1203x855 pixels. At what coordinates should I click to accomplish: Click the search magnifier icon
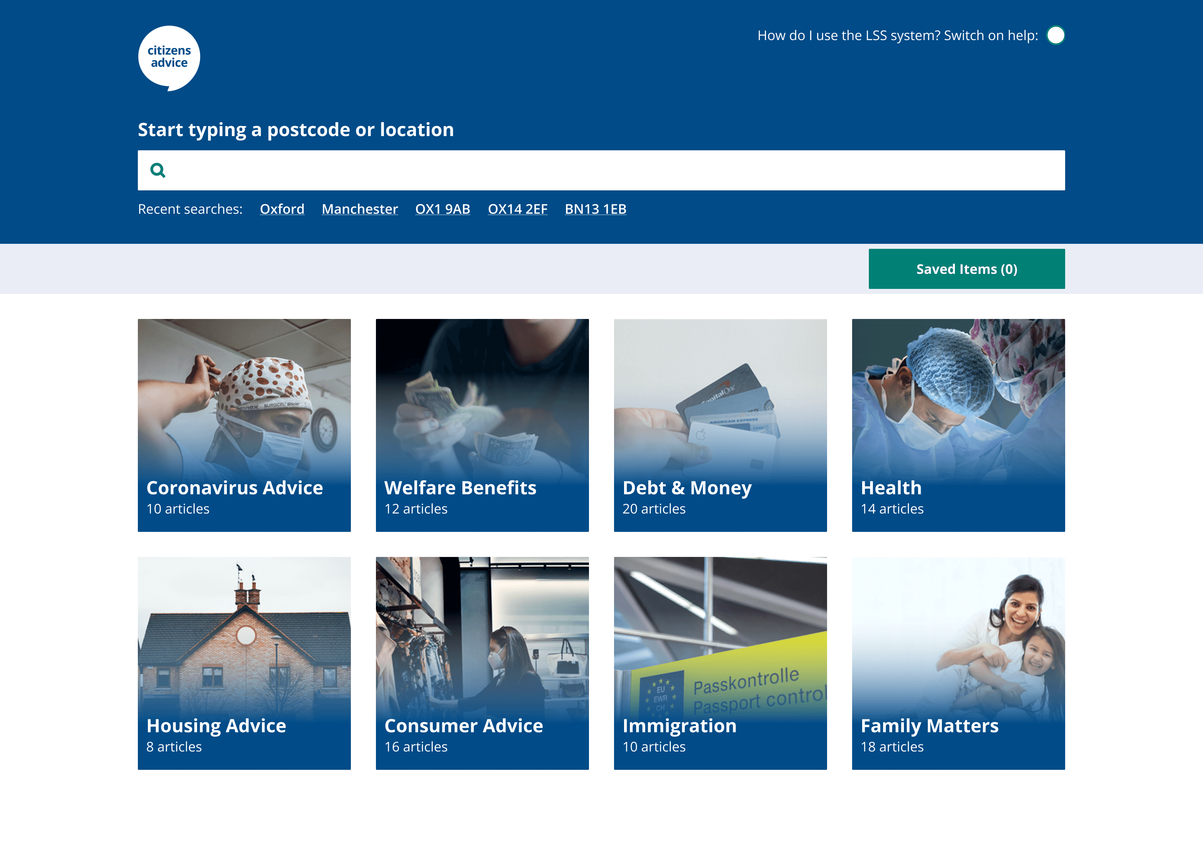[157, 171]
